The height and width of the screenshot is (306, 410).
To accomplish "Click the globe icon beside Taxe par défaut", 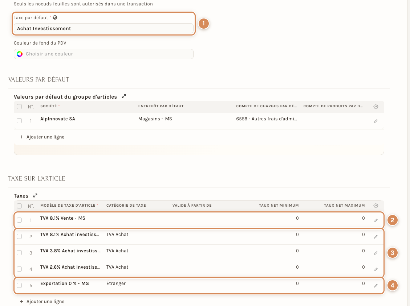I will 55,17.
